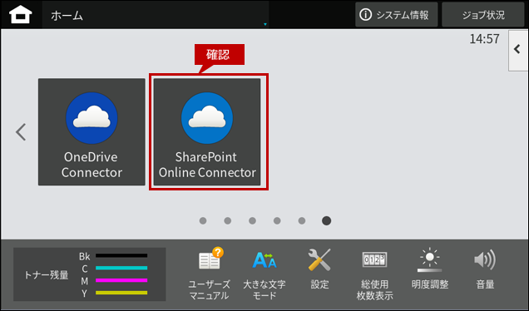
Task: Enable large text mode (大きな文字モード)
Action: click(x=264, y=274)
